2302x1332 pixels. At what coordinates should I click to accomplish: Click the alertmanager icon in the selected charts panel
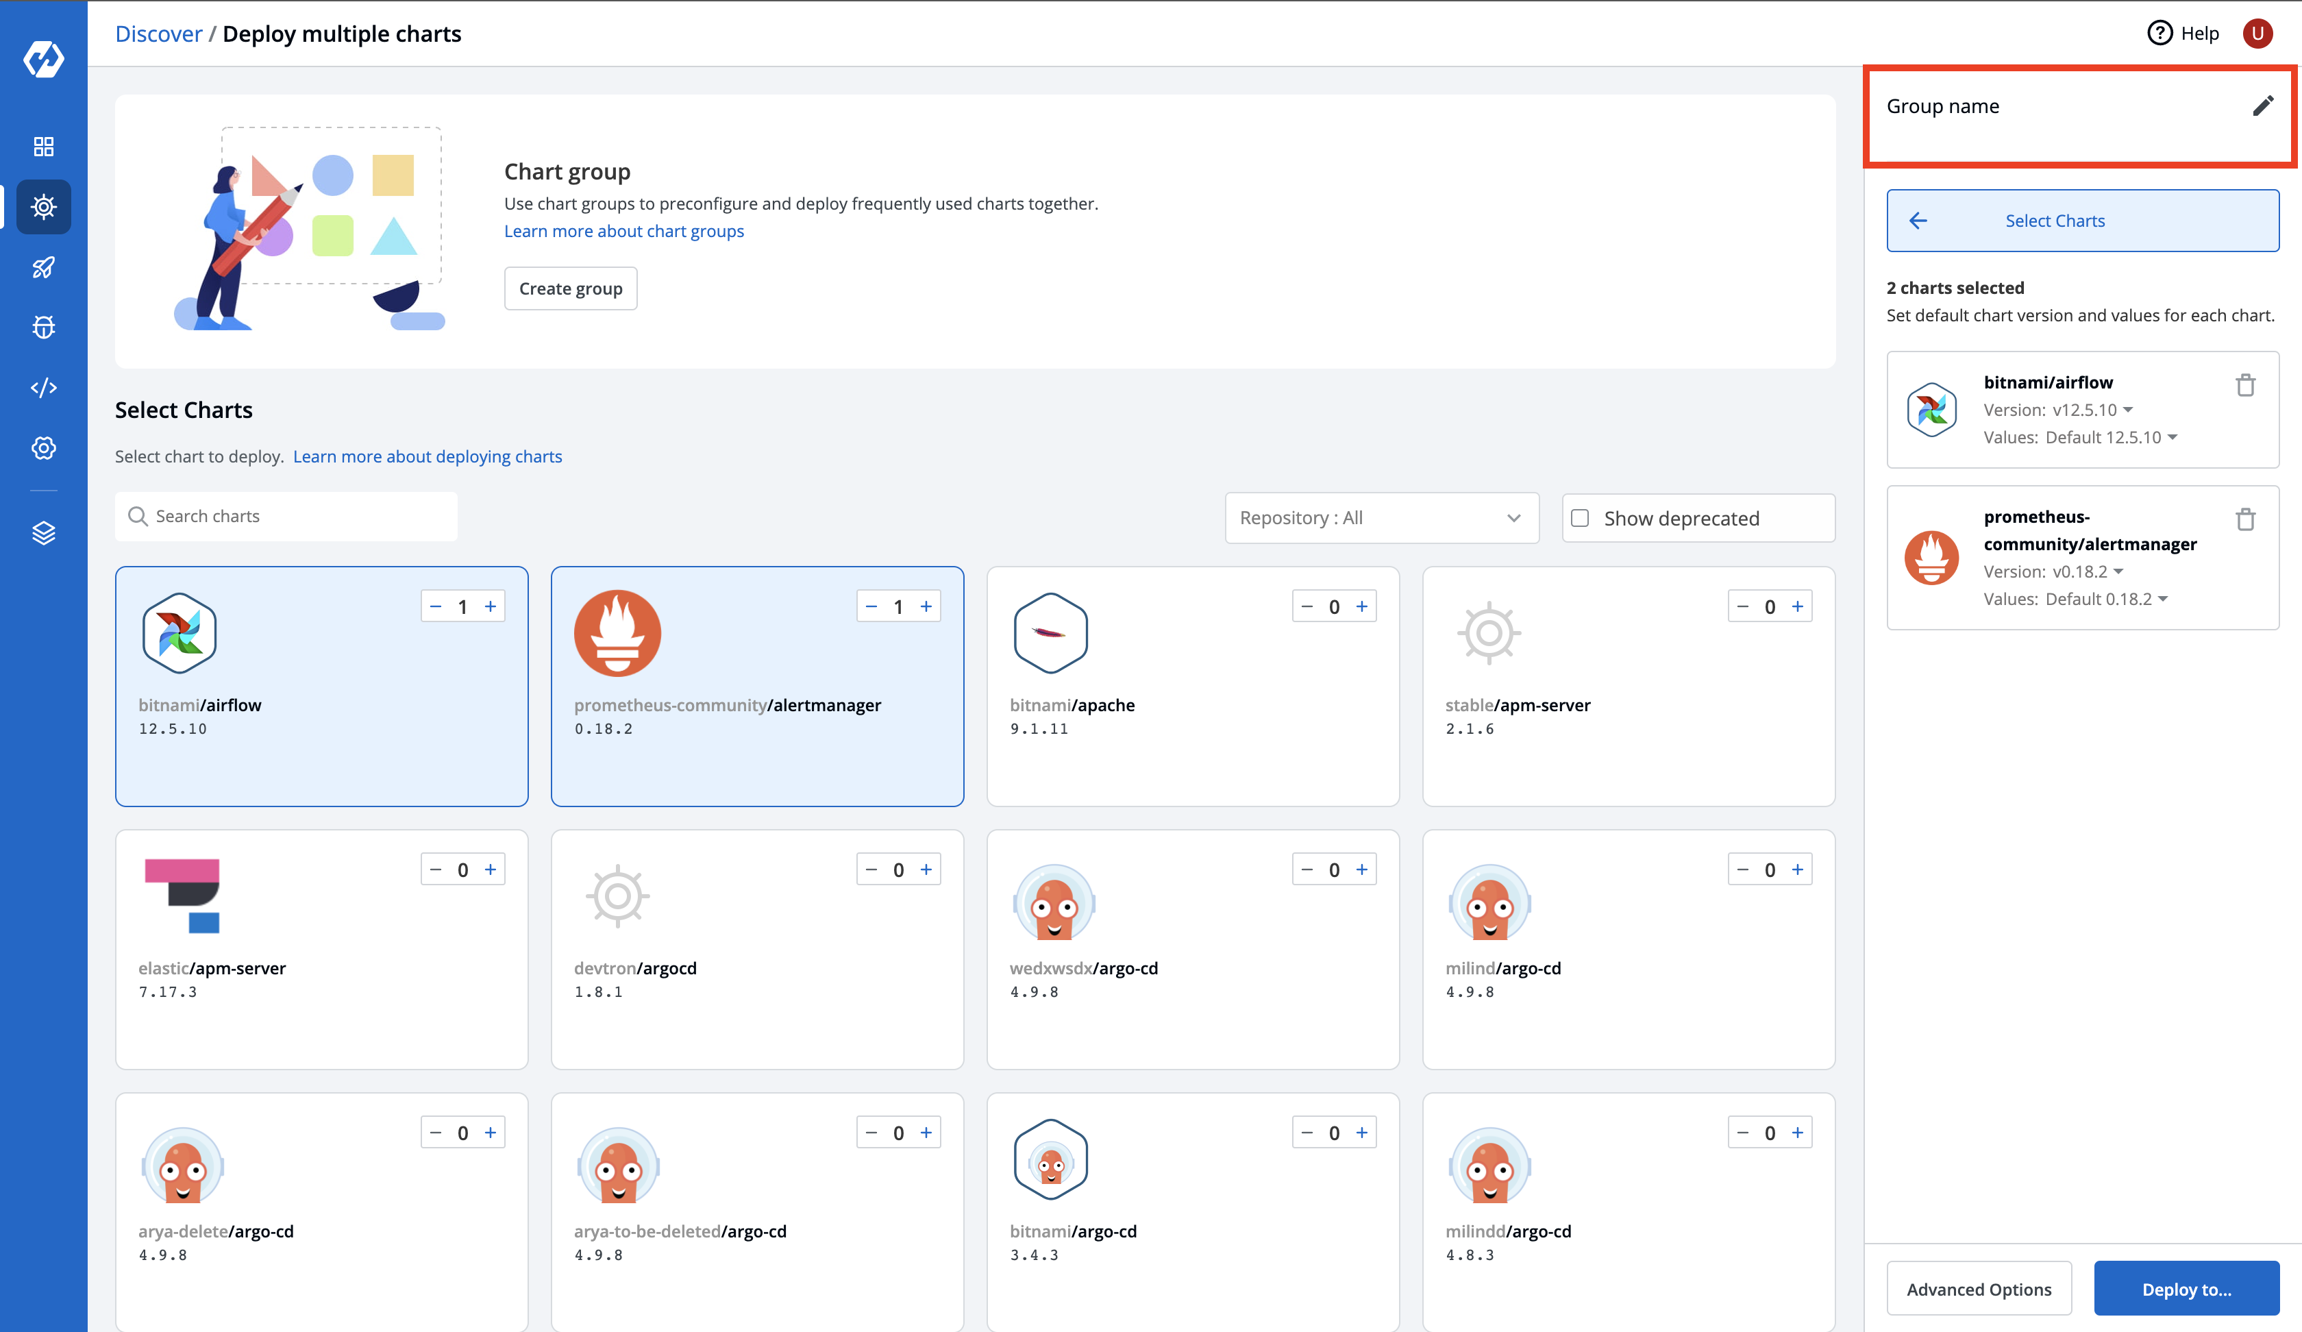pyautogui.click(x=1931, y=557)
